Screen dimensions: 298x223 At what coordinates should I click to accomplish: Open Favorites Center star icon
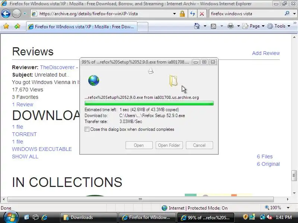6,26
